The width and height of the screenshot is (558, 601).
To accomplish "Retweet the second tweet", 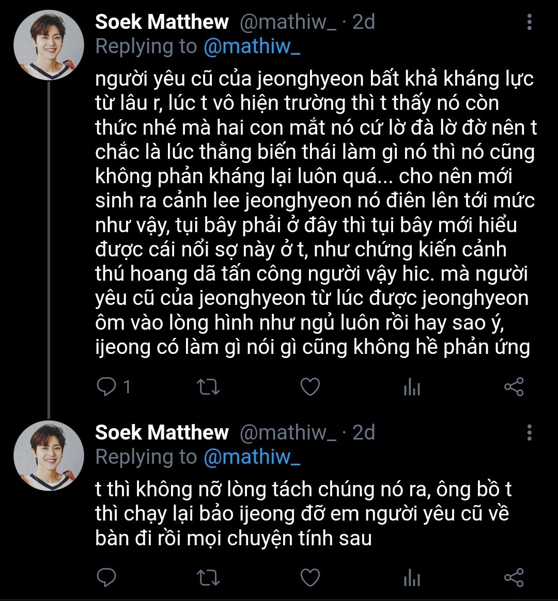I will click(x=209, y=577).
